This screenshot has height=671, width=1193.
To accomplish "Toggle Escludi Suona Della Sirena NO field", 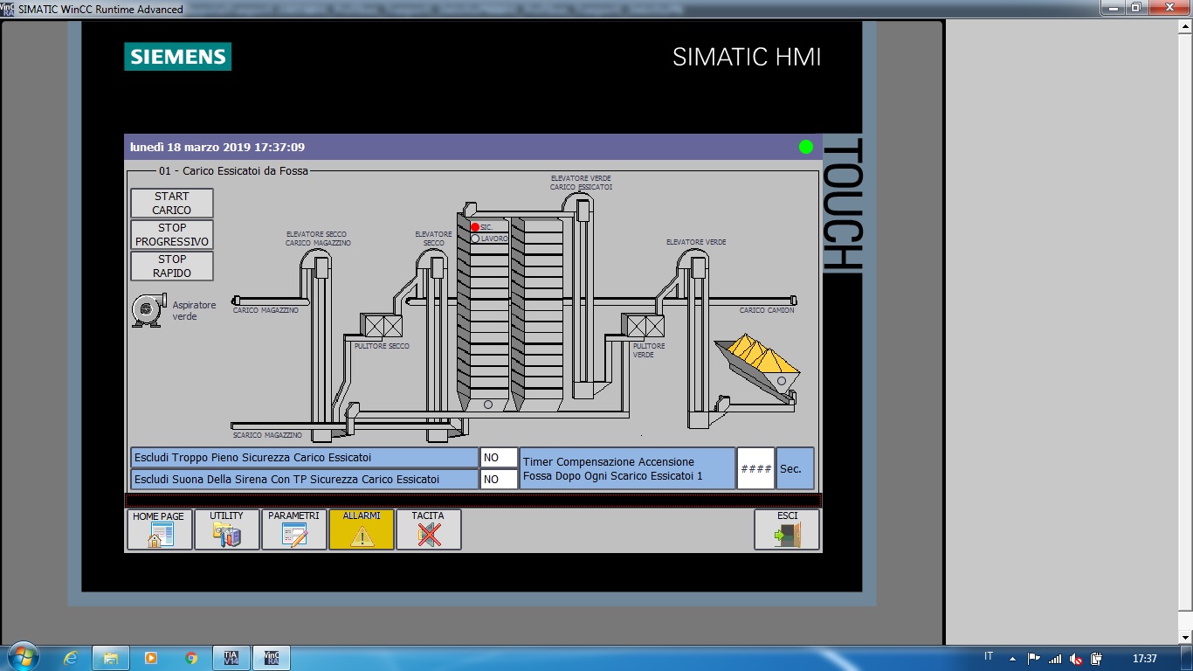I will click(499, 480).
